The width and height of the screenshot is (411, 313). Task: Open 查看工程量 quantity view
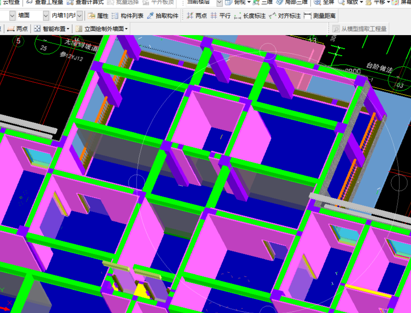pos(45,2)
